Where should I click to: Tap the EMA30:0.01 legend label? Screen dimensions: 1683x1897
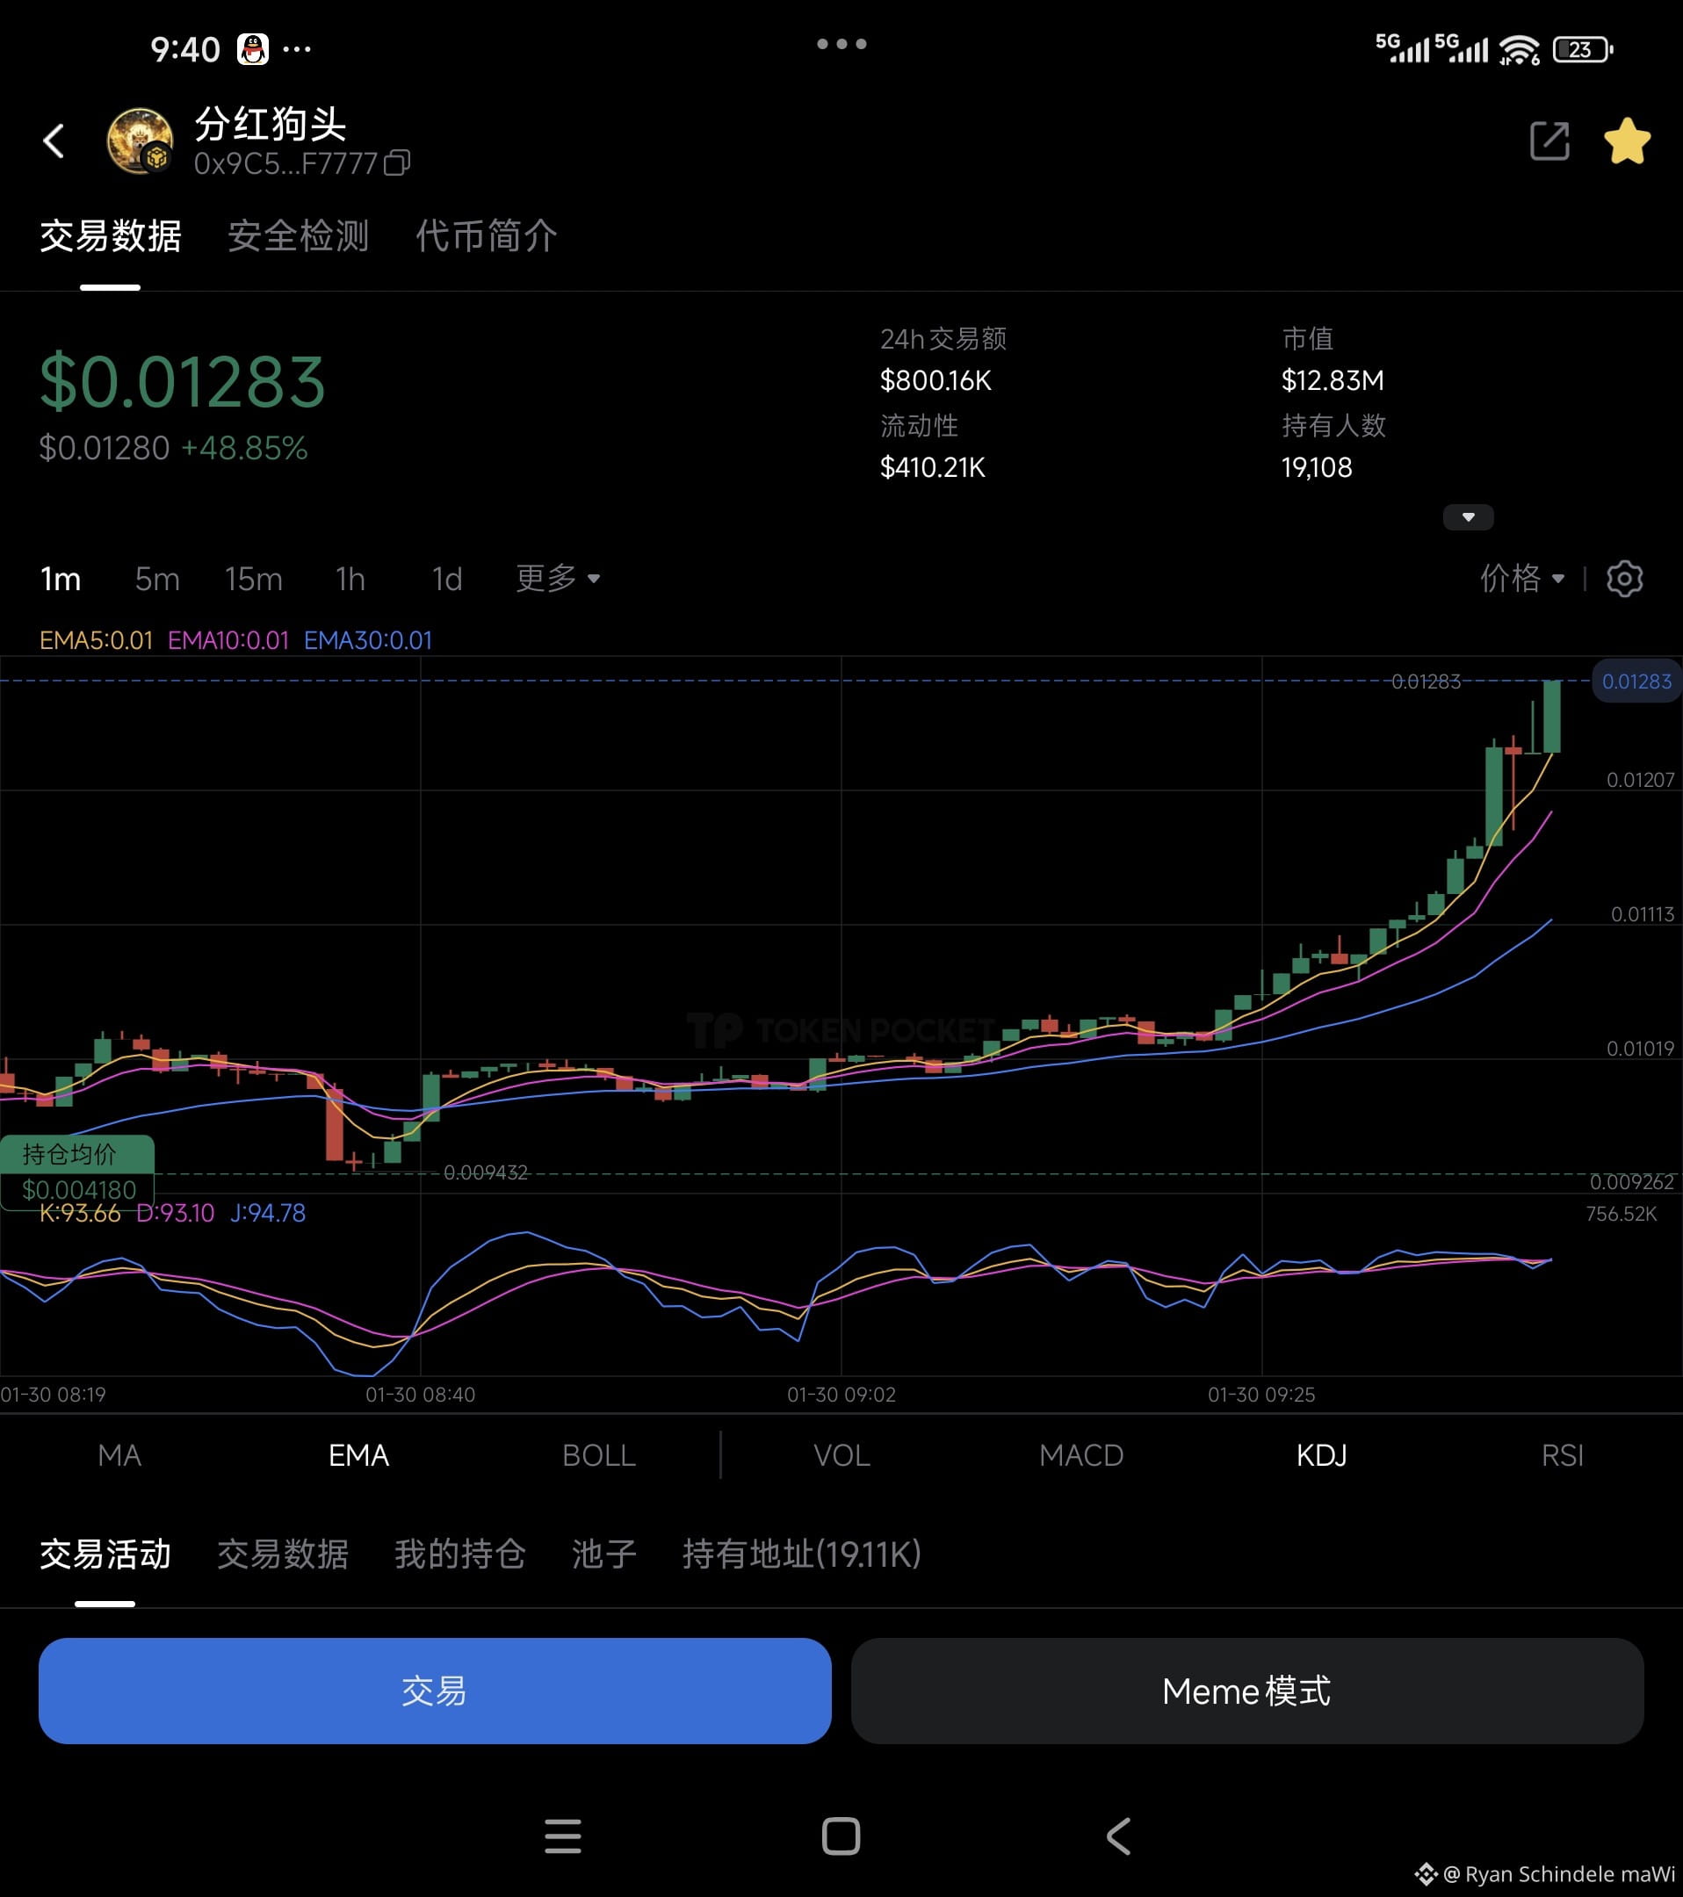[367, 640]
